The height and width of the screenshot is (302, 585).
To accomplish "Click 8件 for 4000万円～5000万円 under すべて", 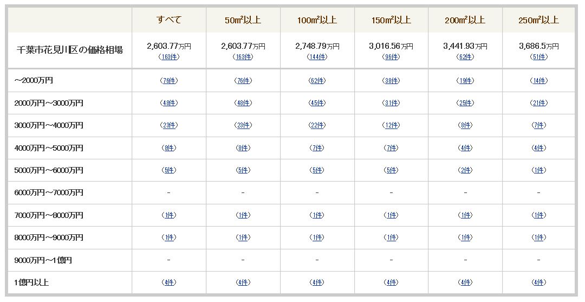I will [168, 148].
